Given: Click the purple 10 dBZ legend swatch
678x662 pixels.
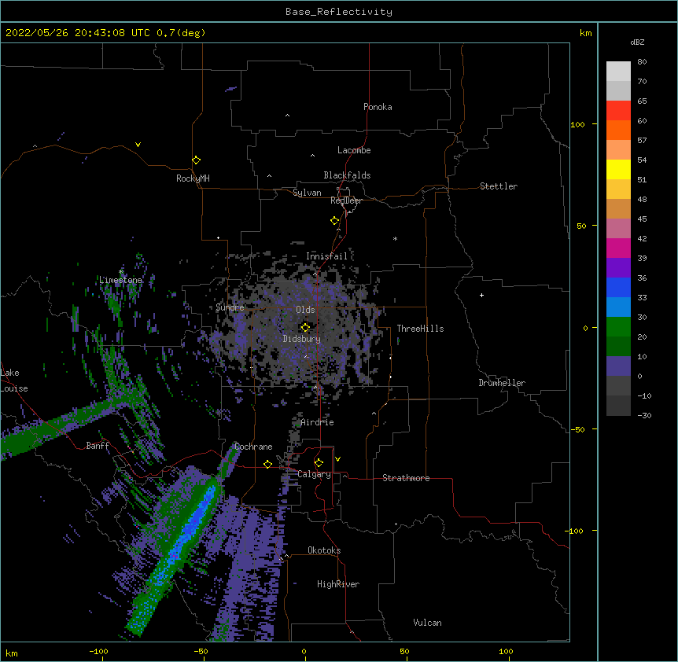Looking at the screenshot, I should point(618,366).
